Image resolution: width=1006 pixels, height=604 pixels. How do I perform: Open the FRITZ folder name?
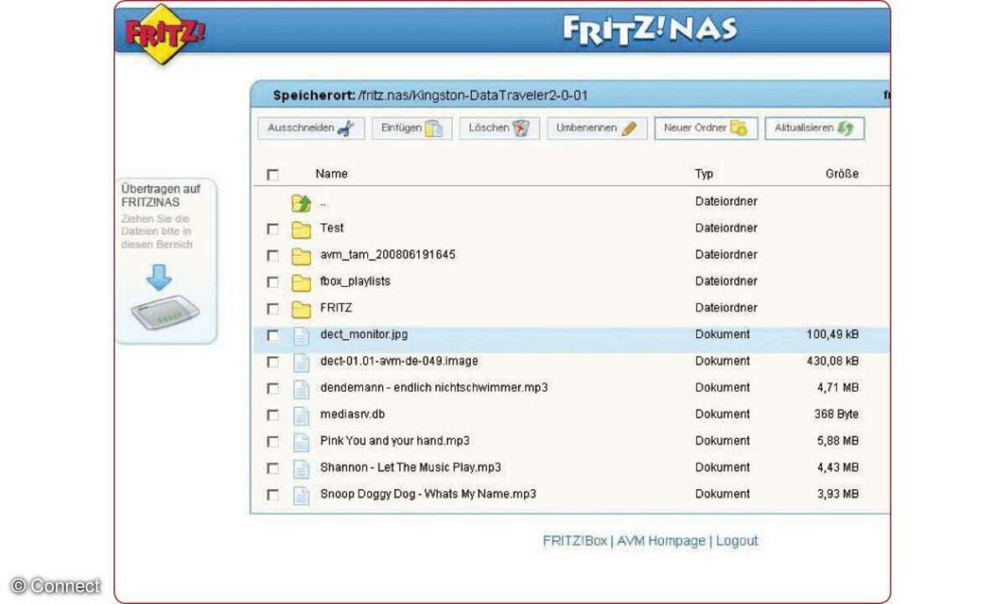coord(337,307)
